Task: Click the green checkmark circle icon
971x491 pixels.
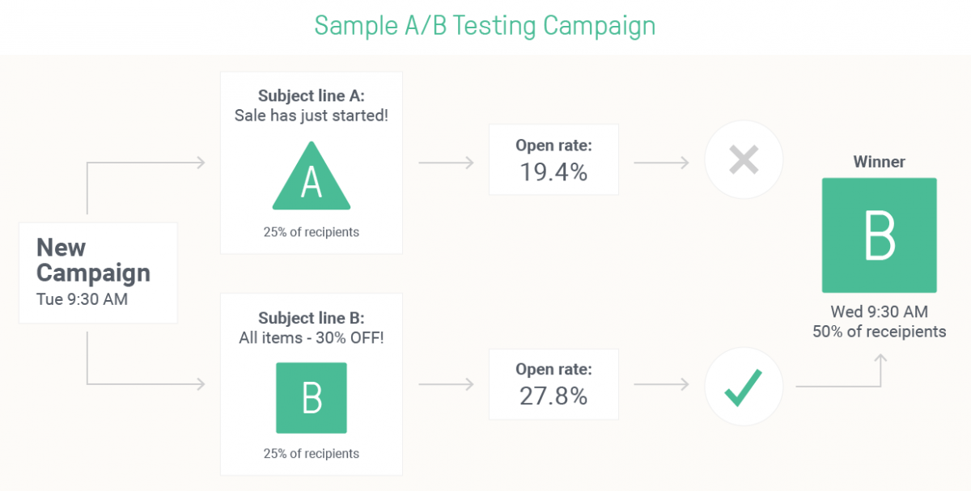Action: point(744,387)
